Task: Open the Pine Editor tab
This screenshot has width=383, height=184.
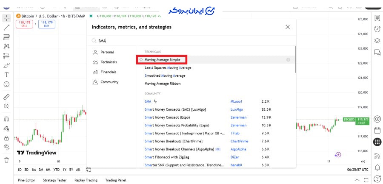Action: [26, 180]
